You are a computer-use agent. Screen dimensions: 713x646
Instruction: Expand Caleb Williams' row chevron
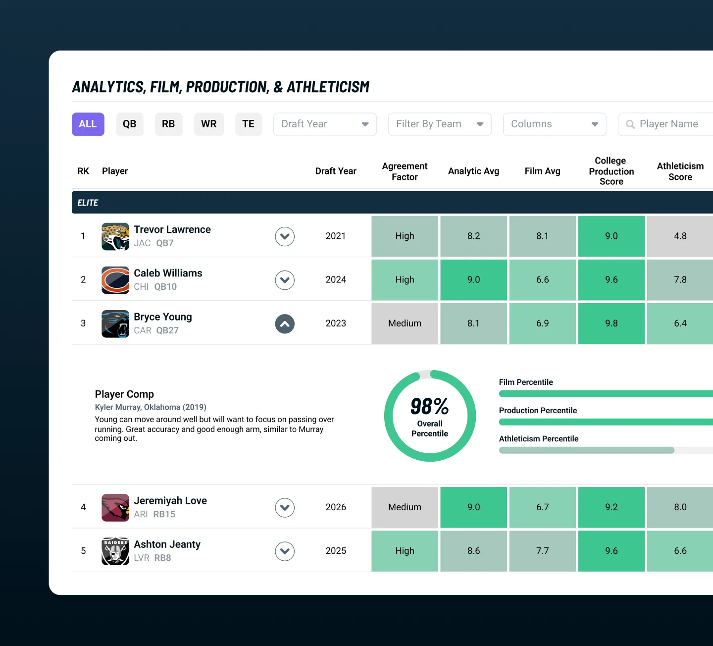click(285, 280)
